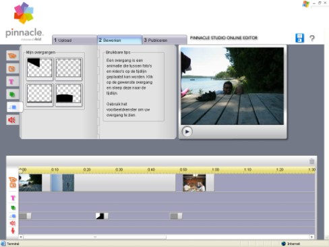Select the dinner table clip on timeline

pyautogui.click(x=194, y=183)
